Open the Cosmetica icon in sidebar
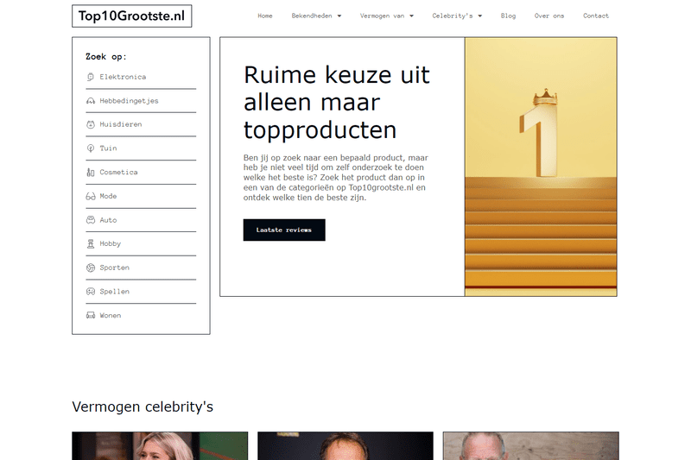Viewport: 691px width, 460px height. point(91,173)
